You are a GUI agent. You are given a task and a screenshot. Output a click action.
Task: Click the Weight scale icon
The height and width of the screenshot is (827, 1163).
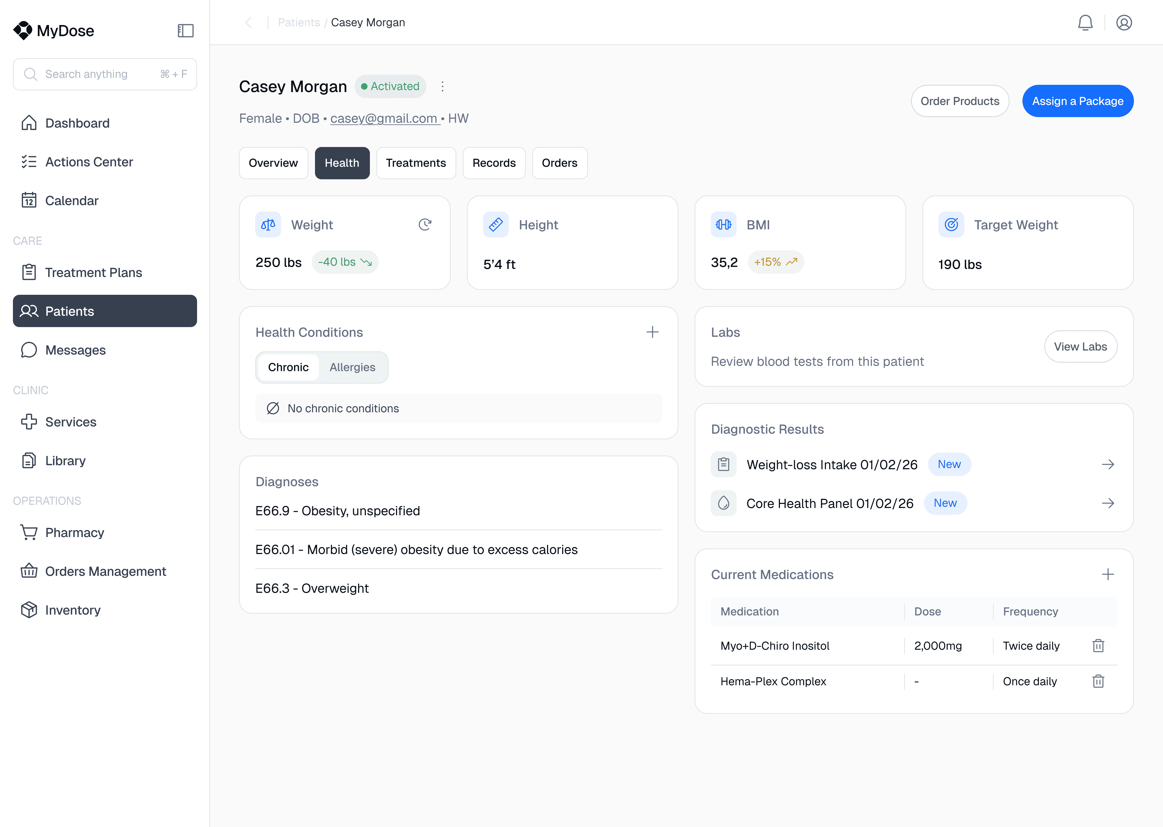[268, 225]
